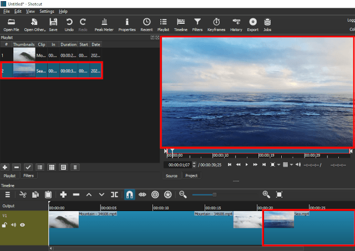Show the History panel
The image size is (355, 251).
click(x=236, y=25)
